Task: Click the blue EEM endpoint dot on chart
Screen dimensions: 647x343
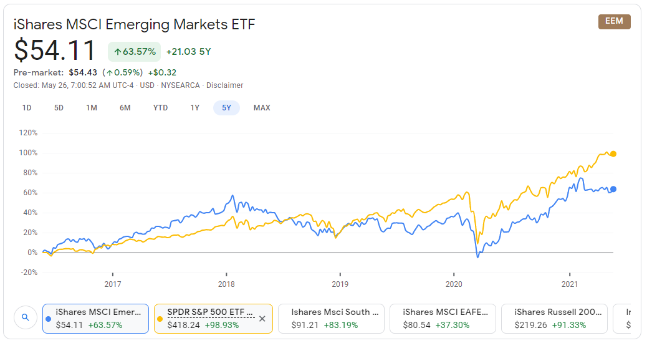Action: [x=613, y=189]
